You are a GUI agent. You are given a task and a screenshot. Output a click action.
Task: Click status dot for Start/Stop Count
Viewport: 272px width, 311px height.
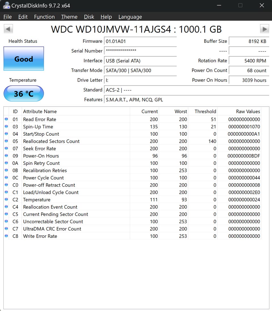point(6,134)
